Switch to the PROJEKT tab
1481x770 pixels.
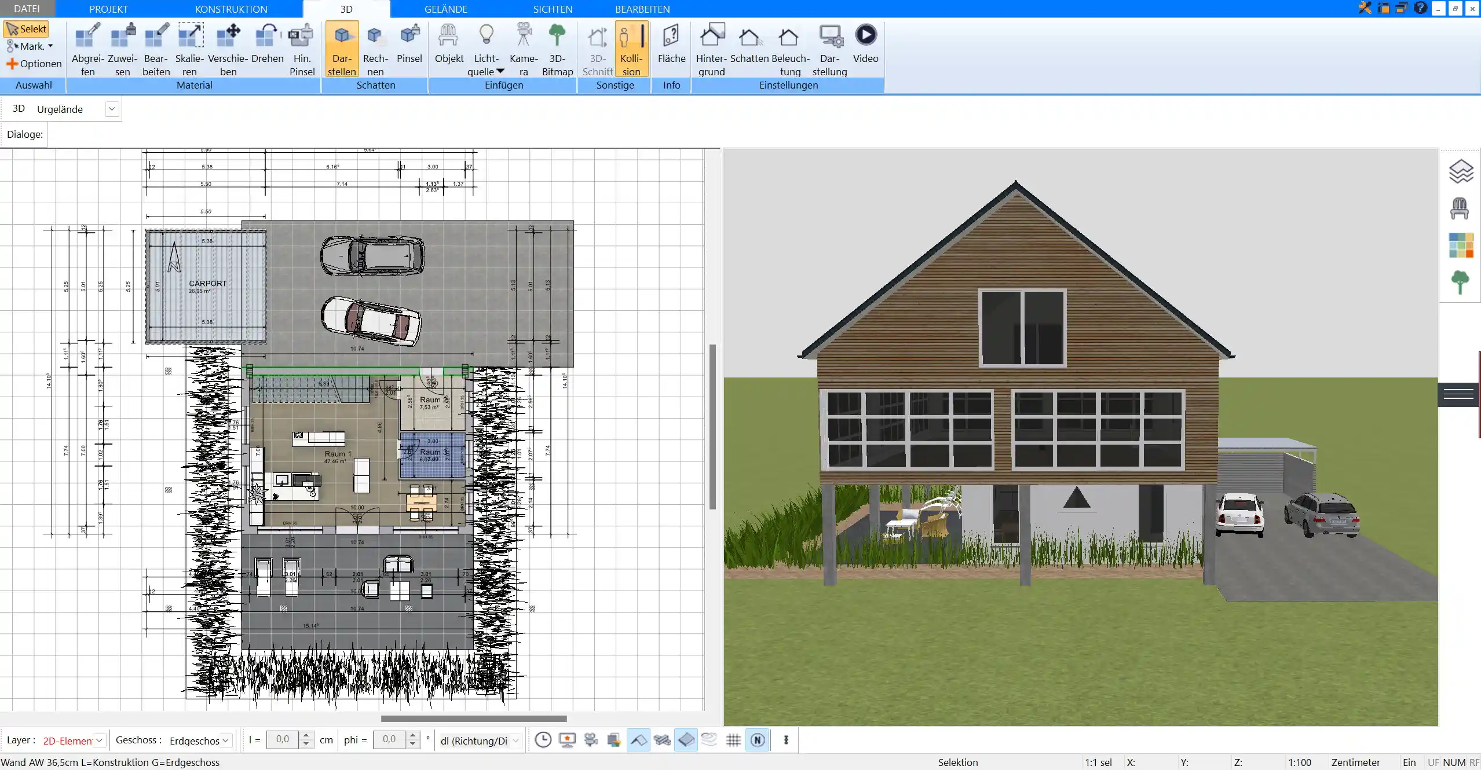(x=108, y=9)
